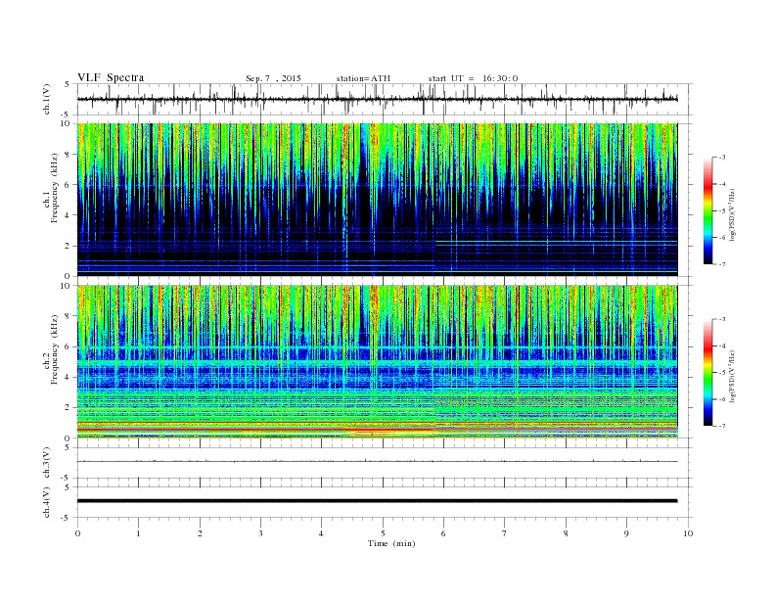Click time axis tick label "5"
775x599 pixels.
(383, 533)
